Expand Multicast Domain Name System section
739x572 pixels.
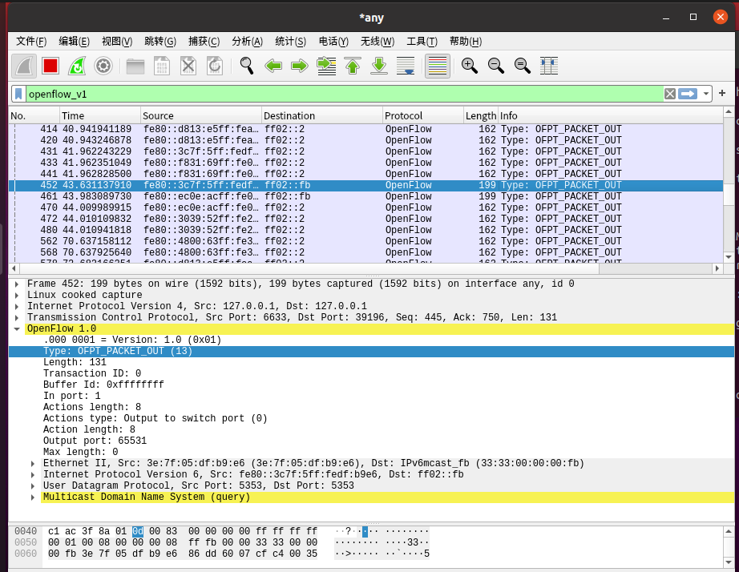click(x=33, y=497)
